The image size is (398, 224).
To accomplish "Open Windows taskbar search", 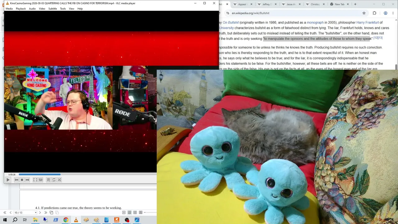I will click(15, 220).
